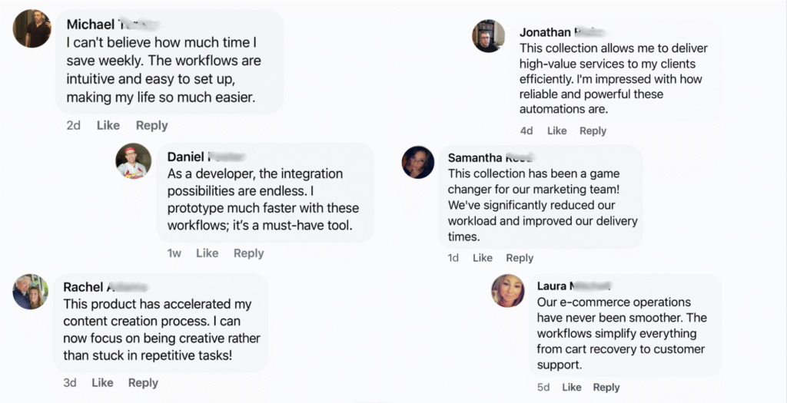Like Samantha's game changer comment

tap(483, 258)
